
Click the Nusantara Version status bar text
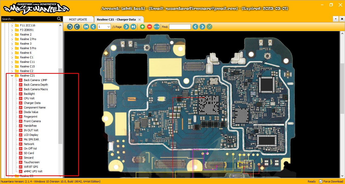[x=51, y=181]
